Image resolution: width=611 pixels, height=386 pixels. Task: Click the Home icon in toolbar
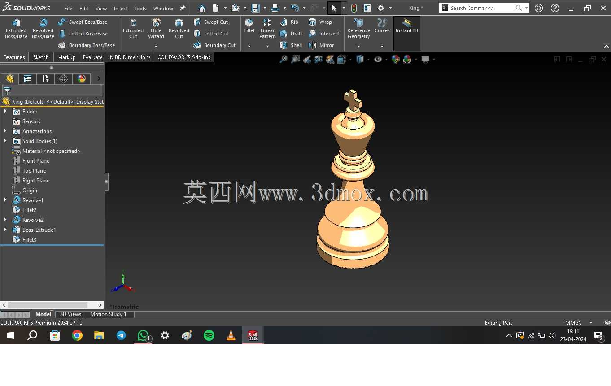(x=202, y=8)
